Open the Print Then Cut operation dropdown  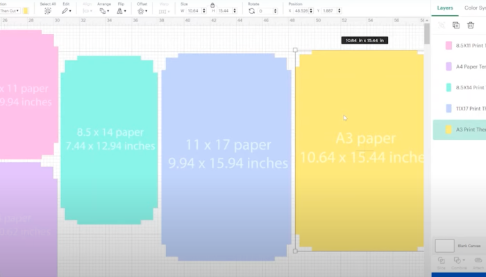9,11
